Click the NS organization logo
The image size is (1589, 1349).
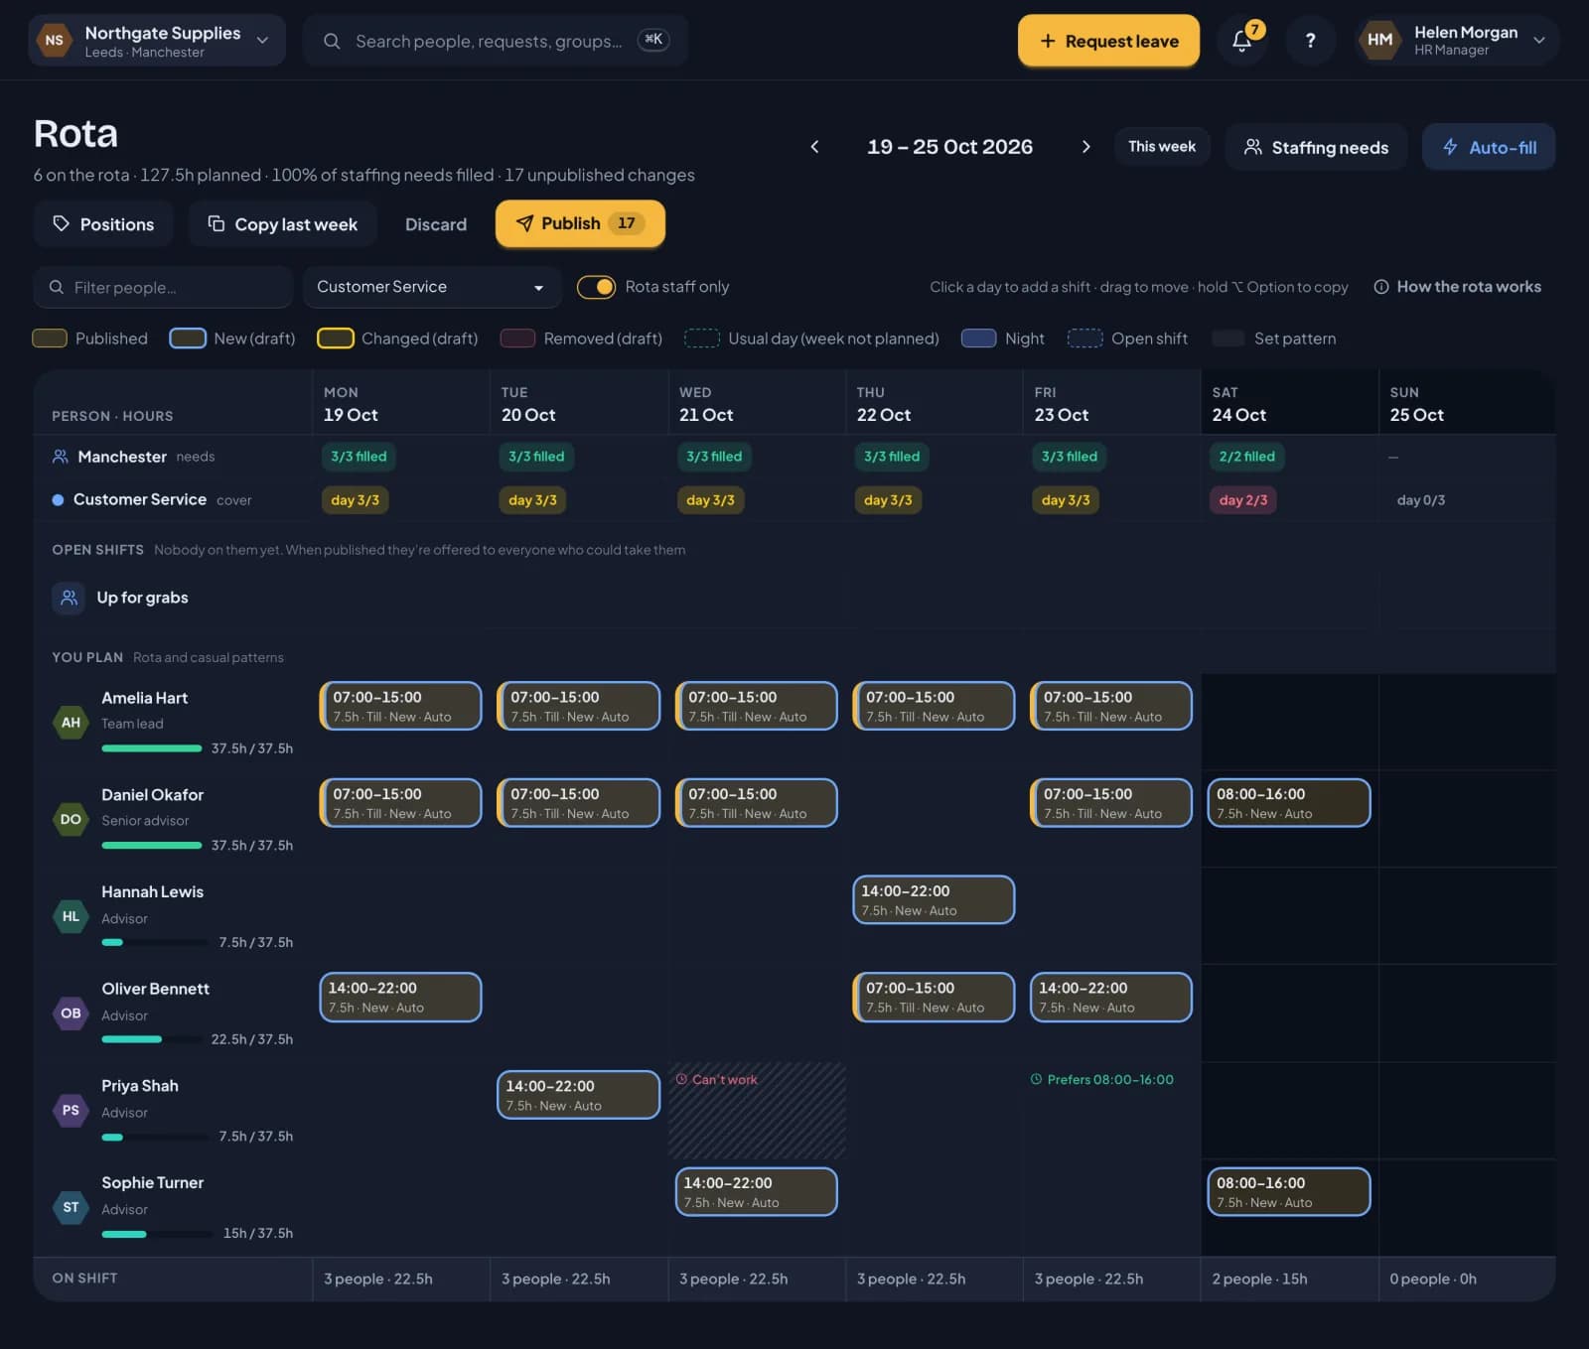coord(55,41)
